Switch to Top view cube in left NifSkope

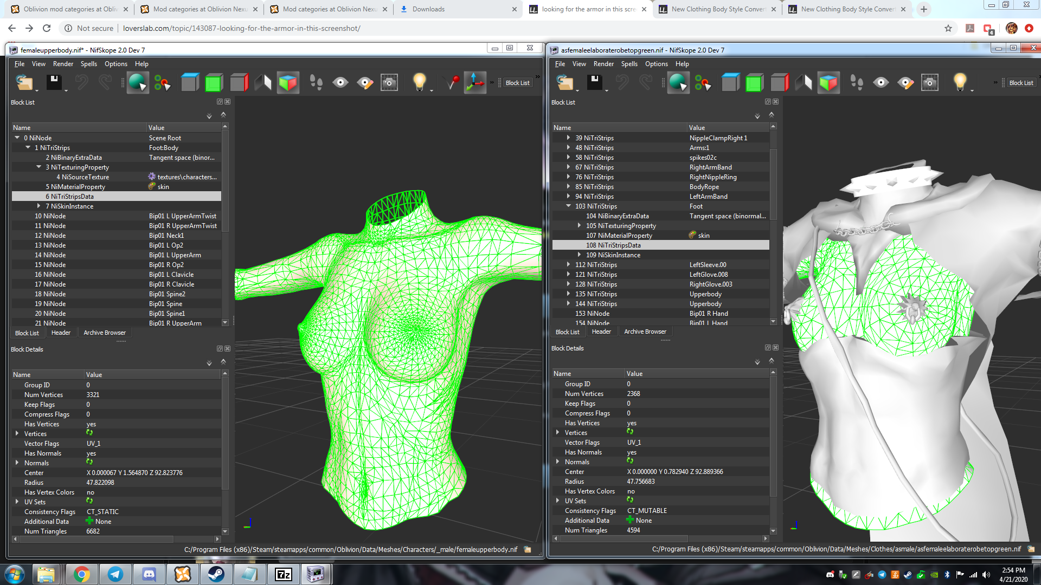point(190,83)
